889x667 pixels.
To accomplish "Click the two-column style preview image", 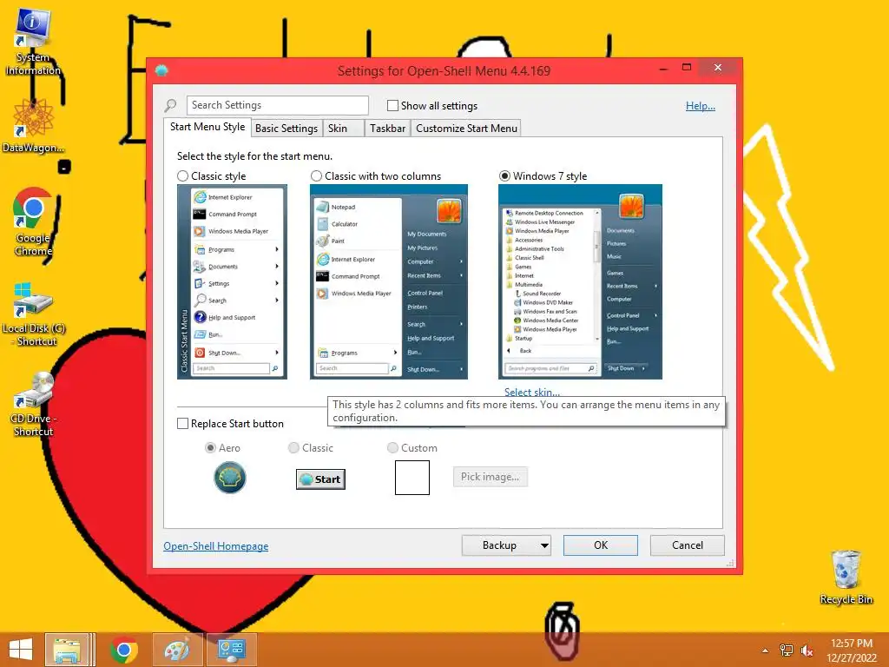I will (x=389, y=282).
